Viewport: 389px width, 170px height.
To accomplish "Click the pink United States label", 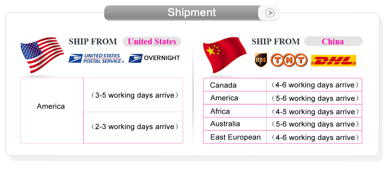I will 152,42.
